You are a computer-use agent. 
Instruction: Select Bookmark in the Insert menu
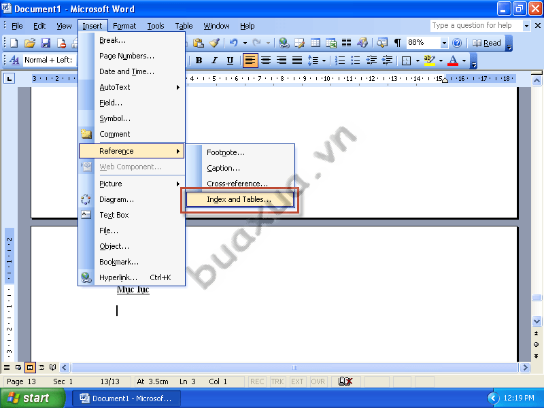[132, 262]
